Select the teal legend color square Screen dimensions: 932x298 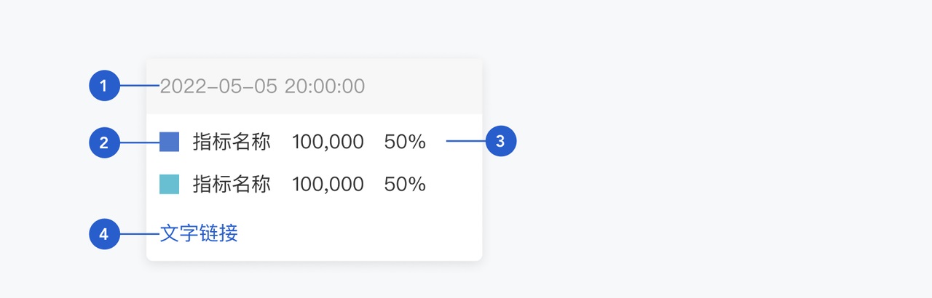170,184
